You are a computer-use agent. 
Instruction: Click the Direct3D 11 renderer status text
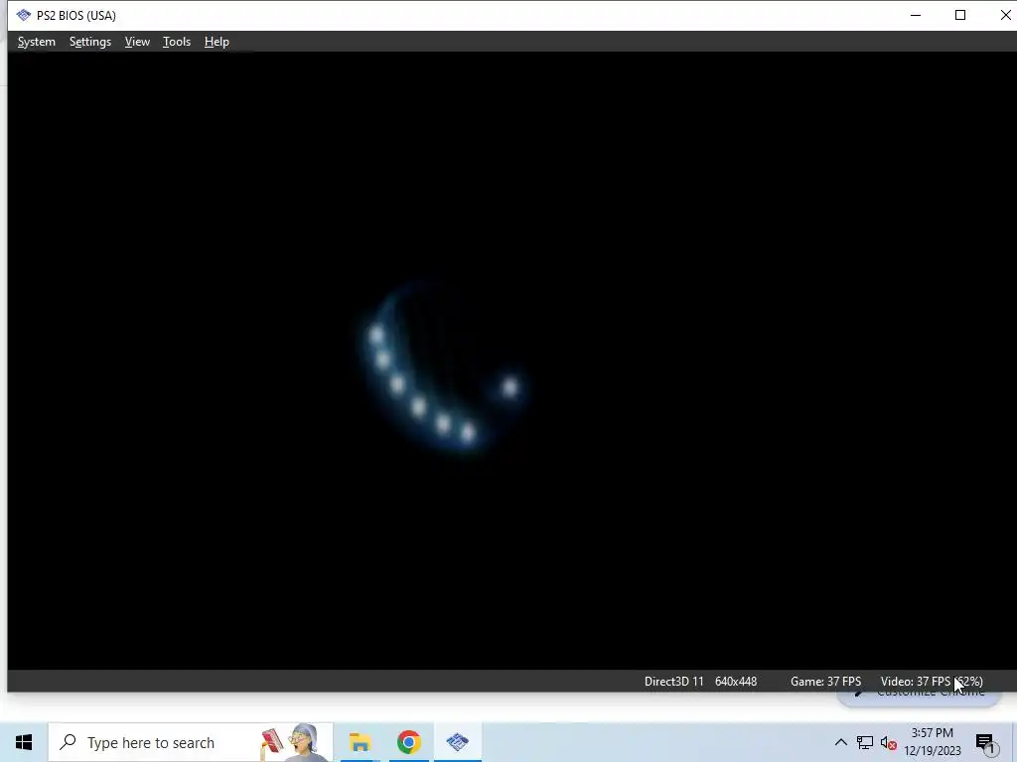(x=674, y=682)
